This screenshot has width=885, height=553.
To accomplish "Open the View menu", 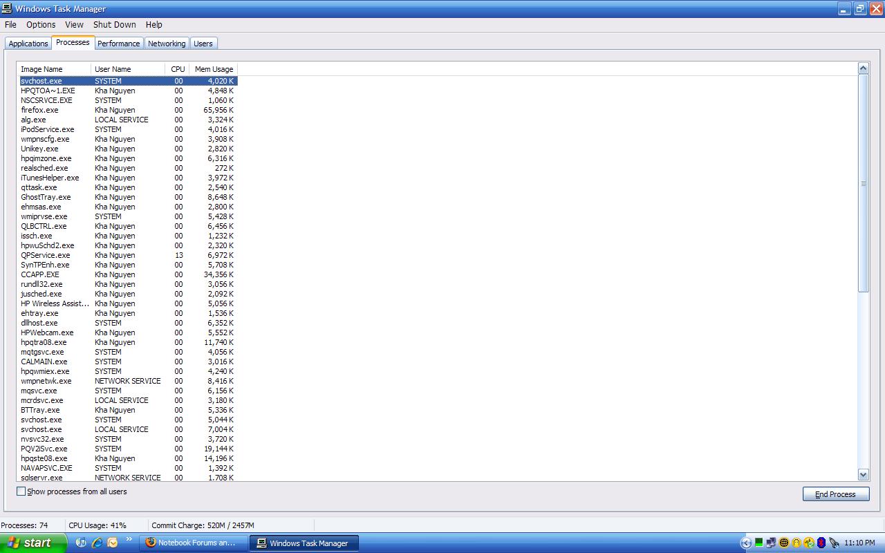I will (74, 24).
